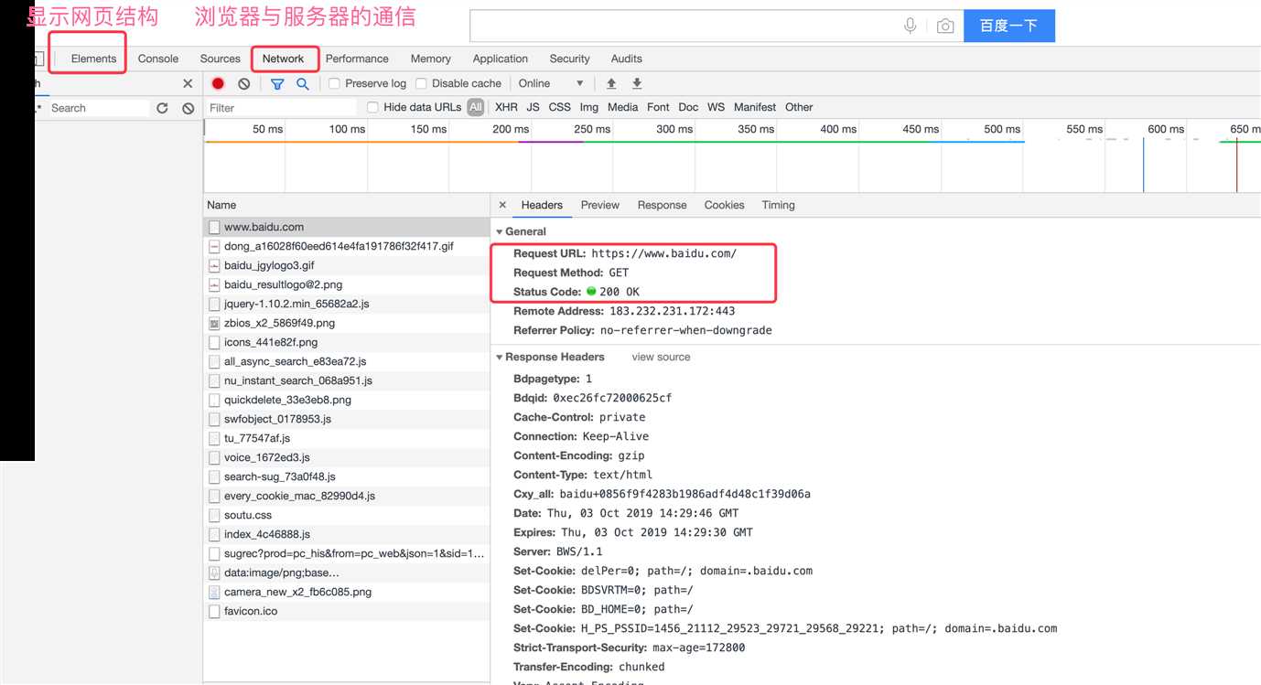Screen dimensions: 1261x685
Task: Open the Cookies detail tab
Action: [724, 205]
